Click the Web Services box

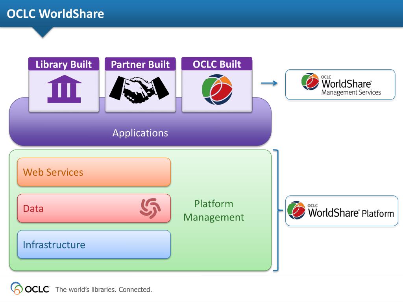pos(94,172)
